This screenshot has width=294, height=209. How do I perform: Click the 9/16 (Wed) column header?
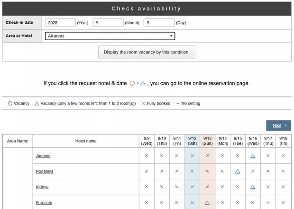[253, 141]
